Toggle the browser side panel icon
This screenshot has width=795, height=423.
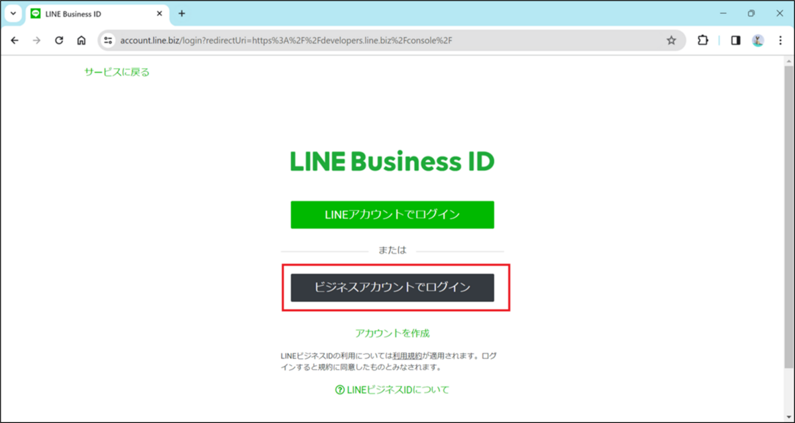(x=735, y=40)
